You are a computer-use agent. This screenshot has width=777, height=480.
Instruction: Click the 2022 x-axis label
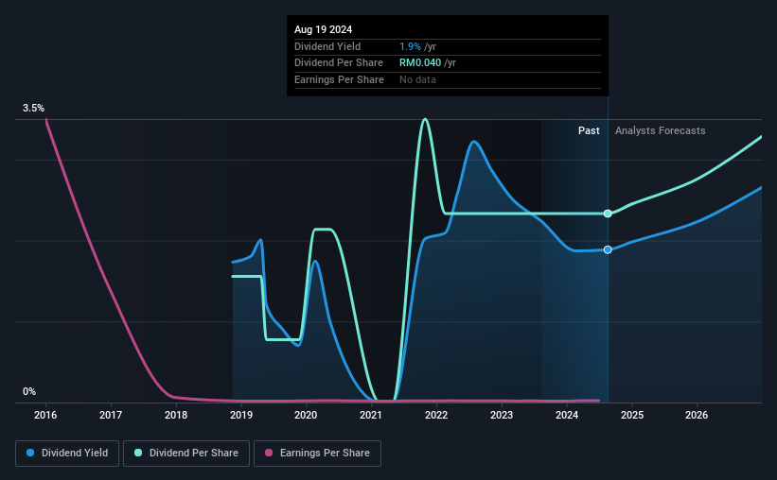click(436, 415)
